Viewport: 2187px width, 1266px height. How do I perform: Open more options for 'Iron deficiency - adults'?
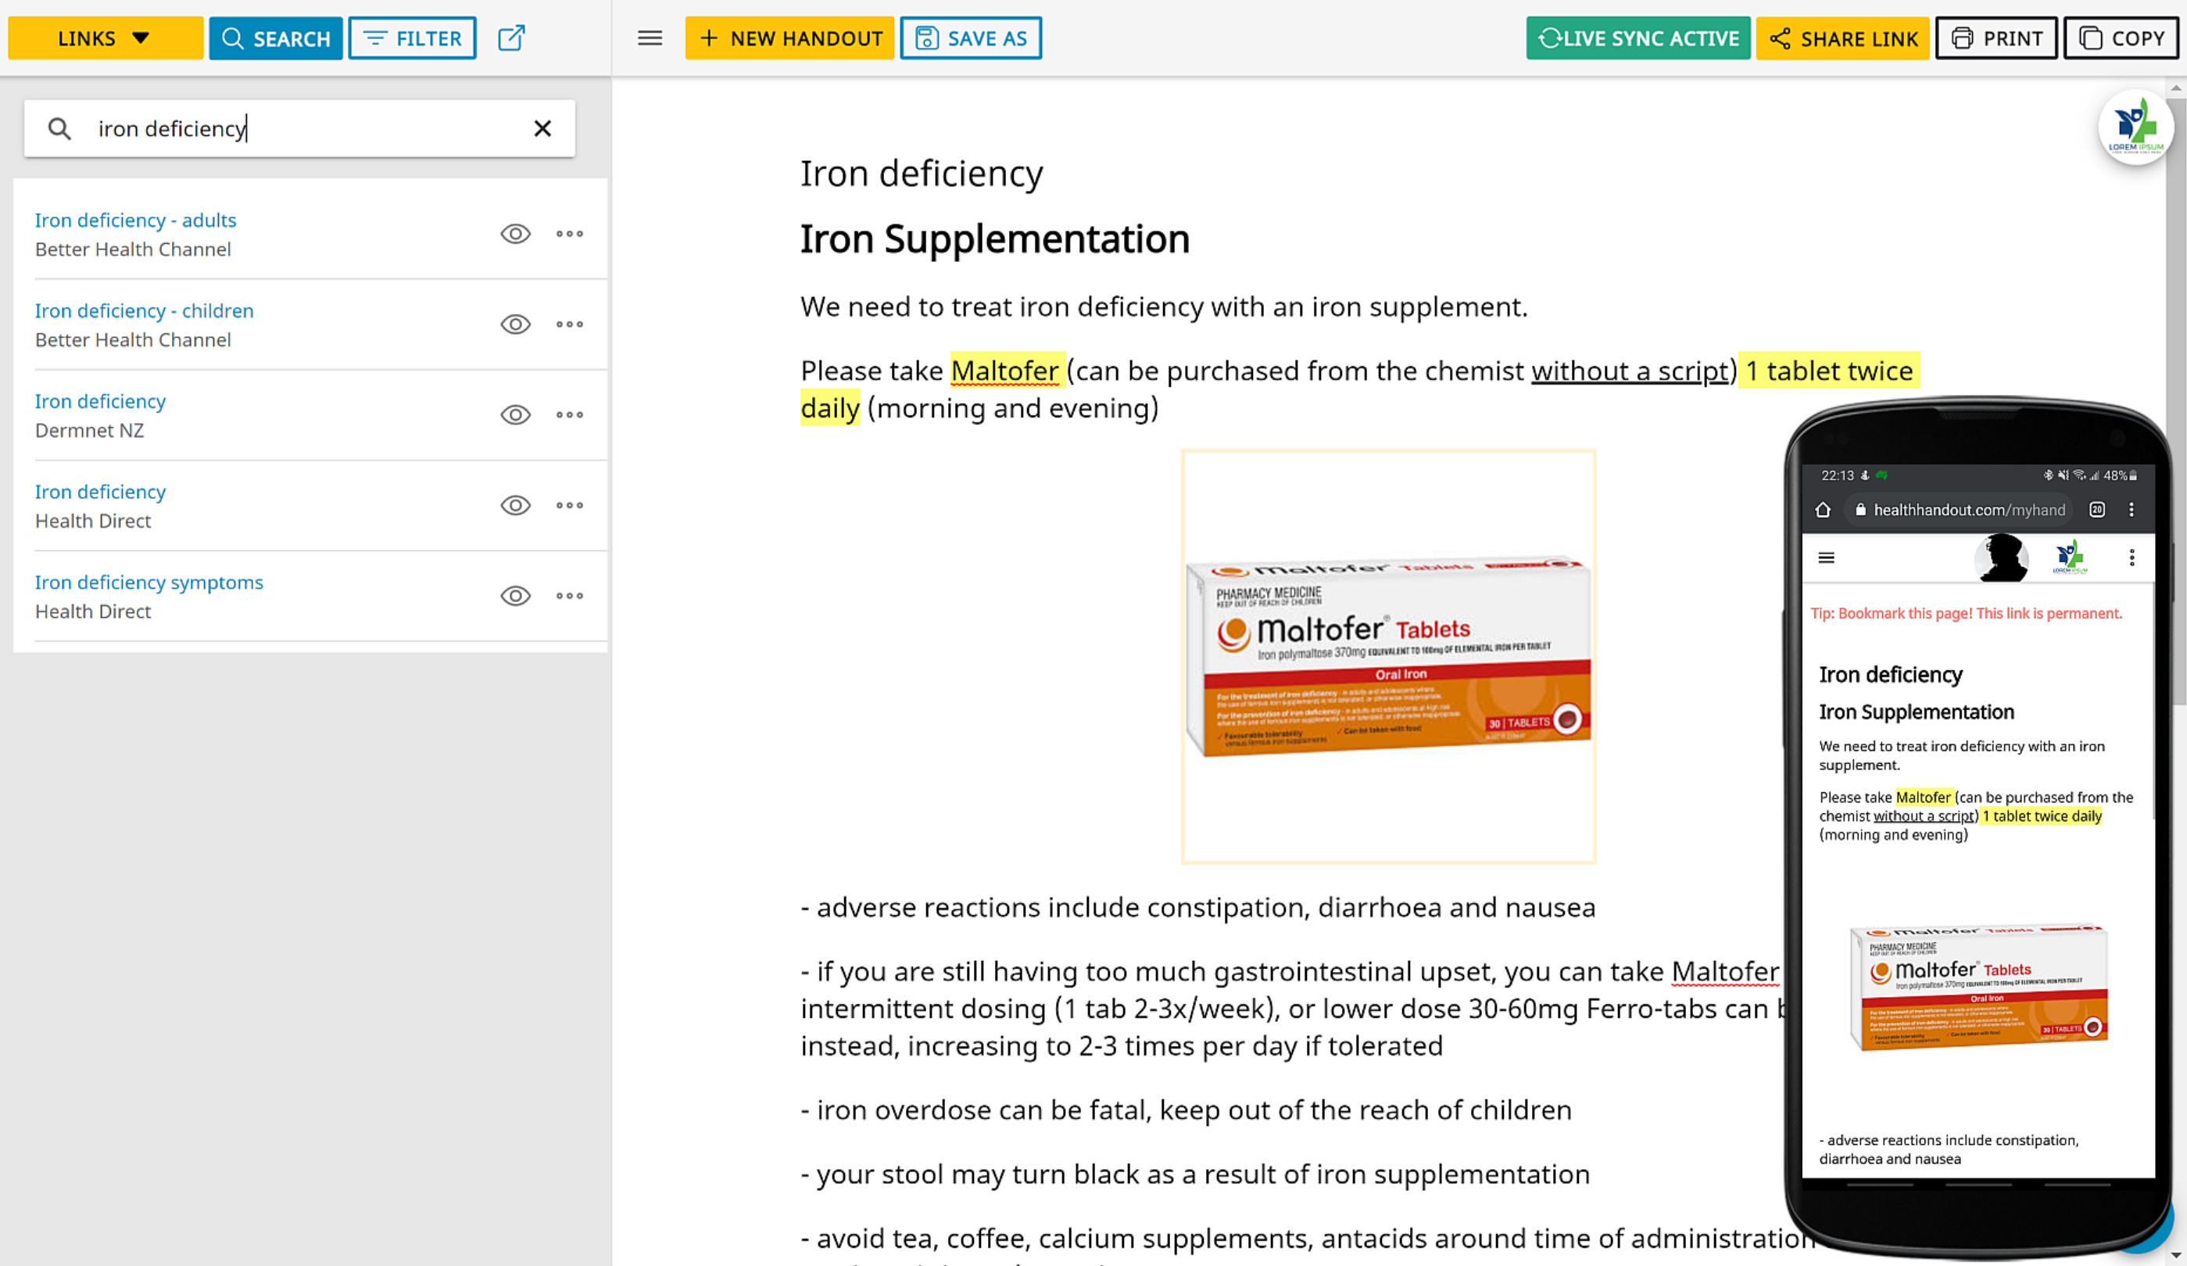pos(569,234)
